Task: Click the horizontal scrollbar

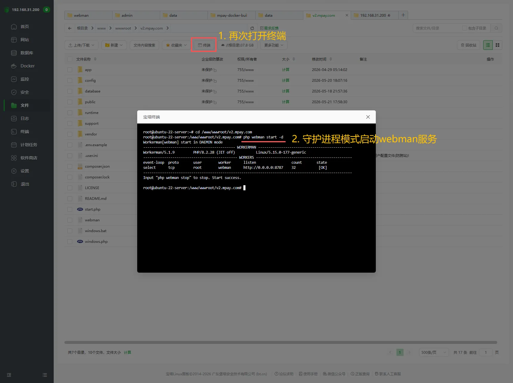Action: tap(281, 342)
